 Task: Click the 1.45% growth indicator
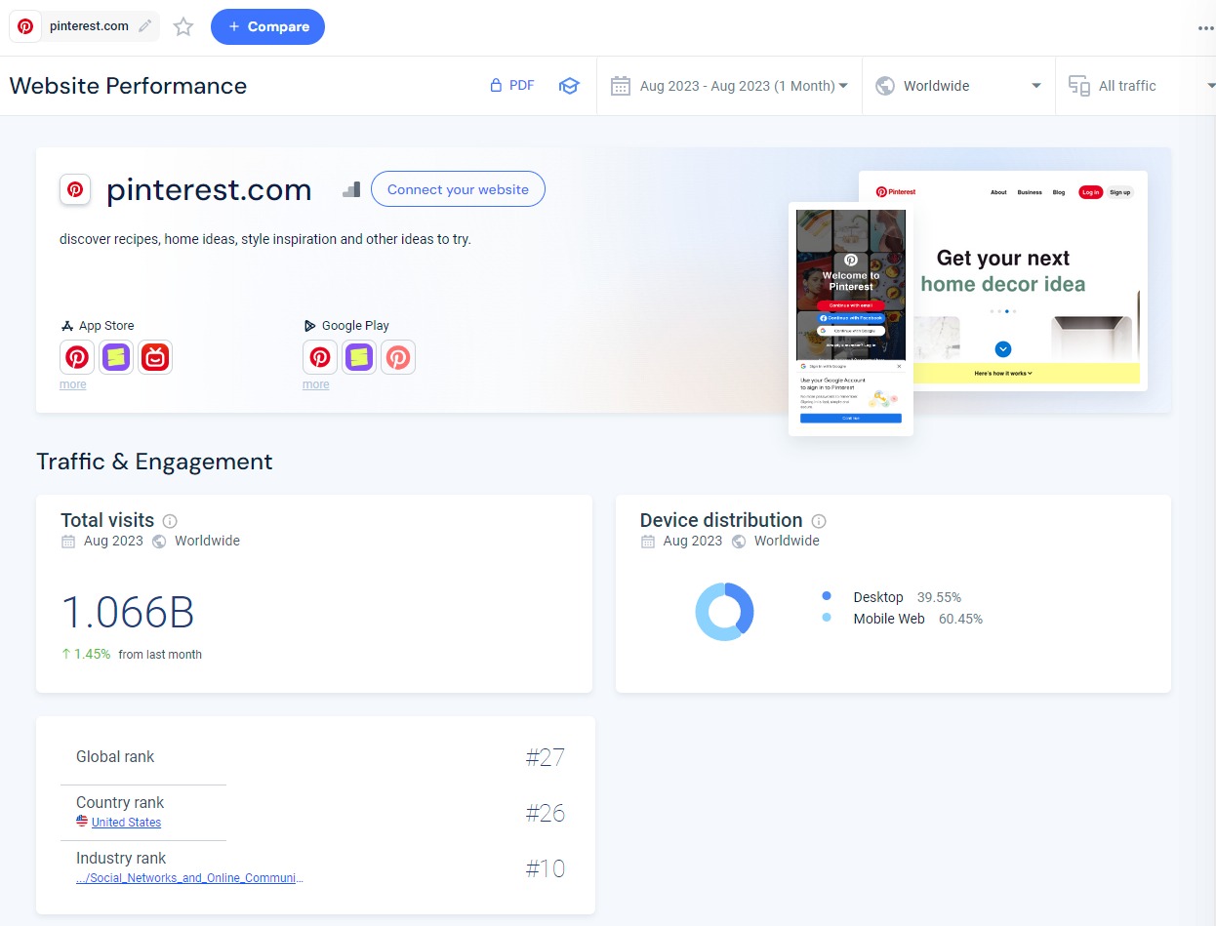86,654
